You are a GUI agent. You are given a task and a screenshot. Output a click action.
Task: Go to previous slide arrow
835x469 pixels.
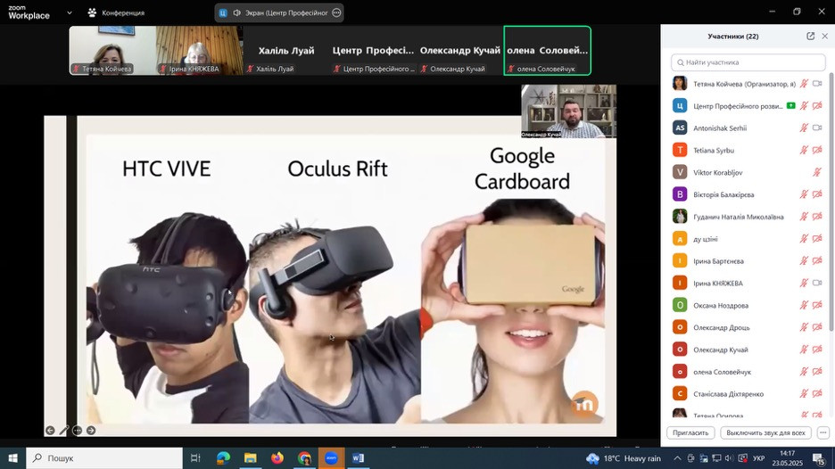click(50, 430)
